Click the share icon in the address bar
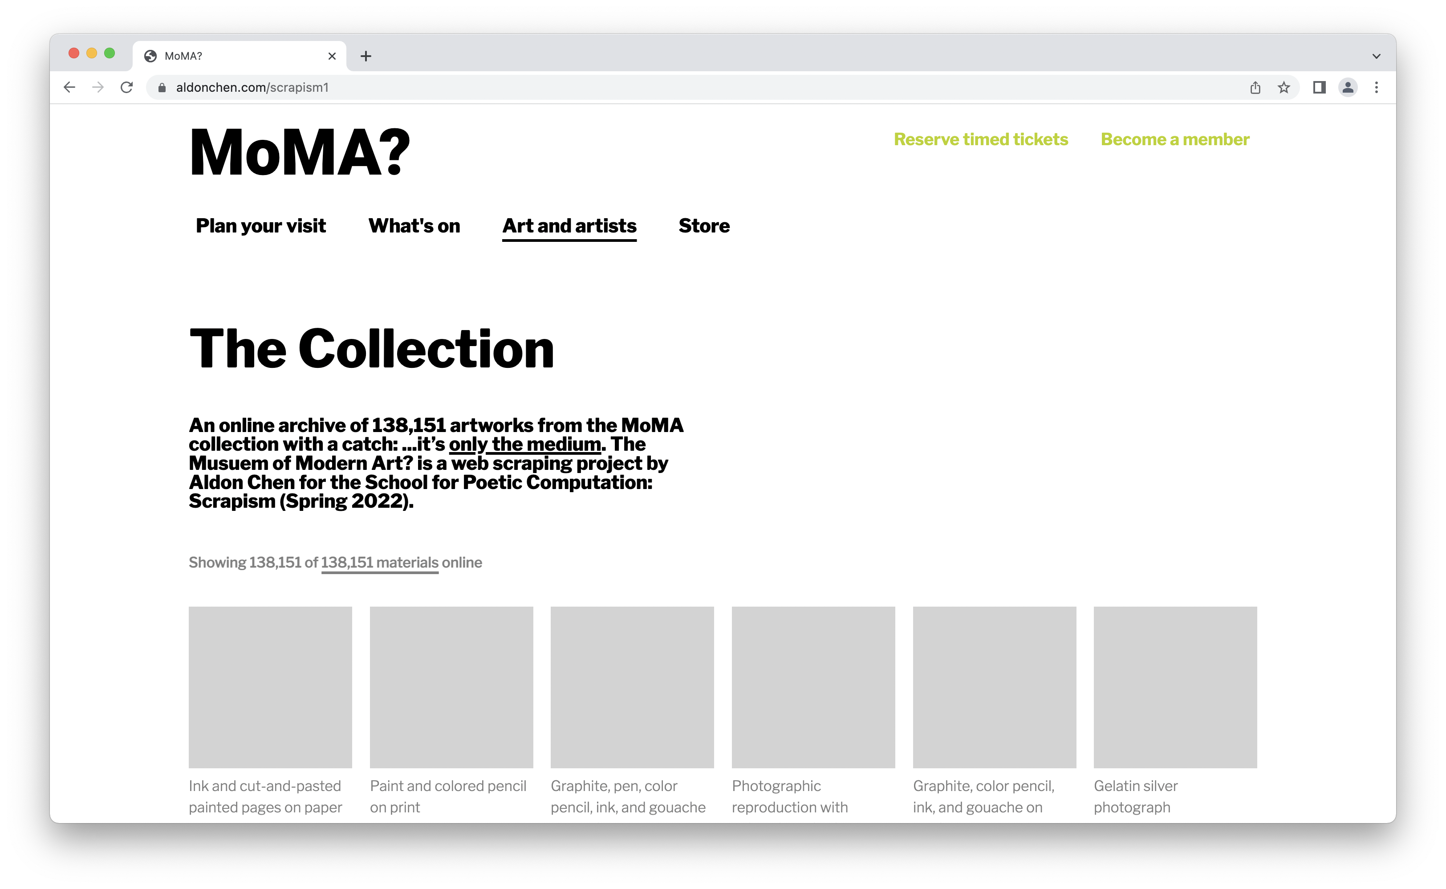The image size is (1446, 889). click(1255, 88)
